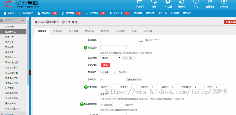The image size is (236, 115).
Task: Switch to the 详细描述 tab
Action: pos(58,31)
